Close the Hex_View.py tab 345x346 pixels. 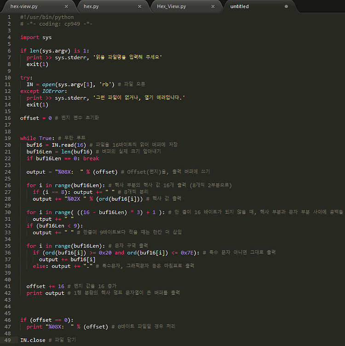tap(213, 6)
